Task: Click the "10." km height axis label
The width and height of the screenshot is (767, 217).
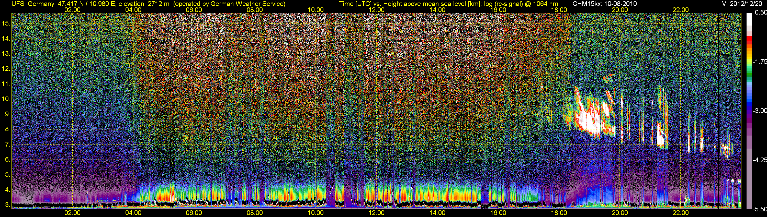Action: pyautogui.click(x=6, y=99)
